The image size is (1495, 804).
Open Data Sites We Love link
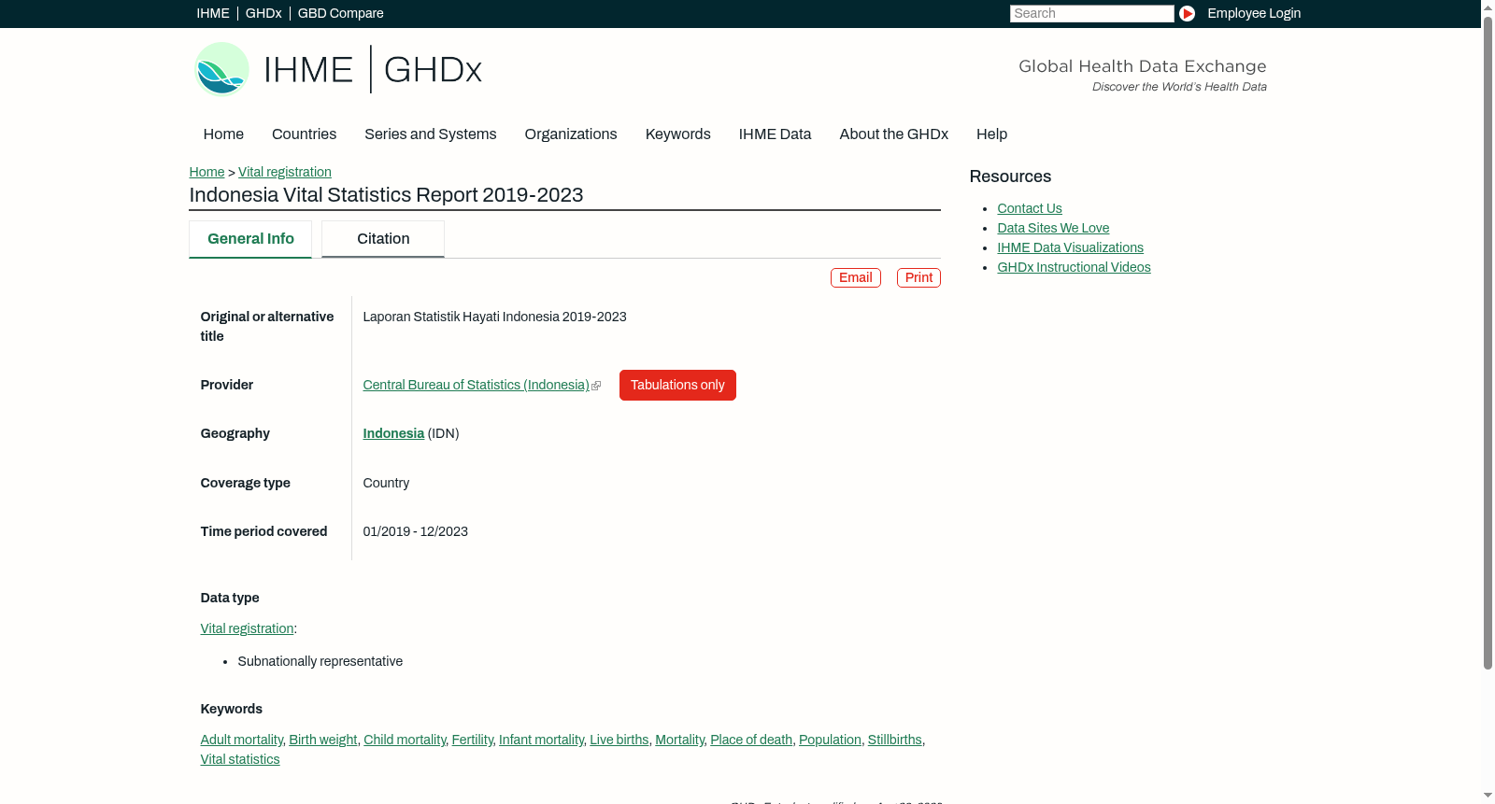click(1053, 228)
